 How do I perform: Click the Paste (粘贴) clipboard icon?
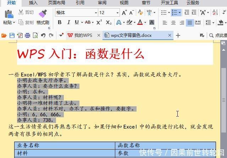pos(9,14)
